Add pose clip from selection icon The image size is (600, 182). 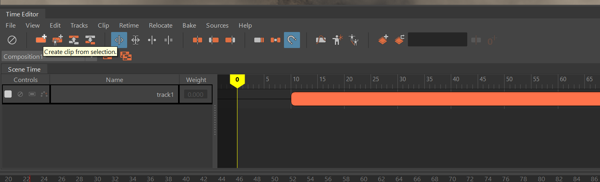click(58, 40)
